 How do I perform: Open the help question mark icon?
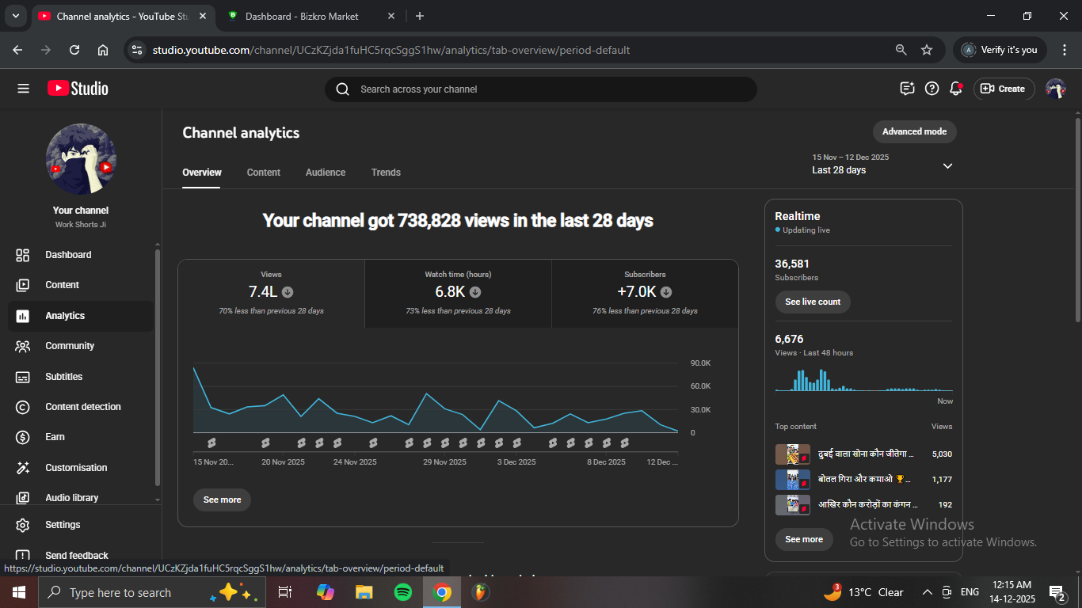coord(932,89)
